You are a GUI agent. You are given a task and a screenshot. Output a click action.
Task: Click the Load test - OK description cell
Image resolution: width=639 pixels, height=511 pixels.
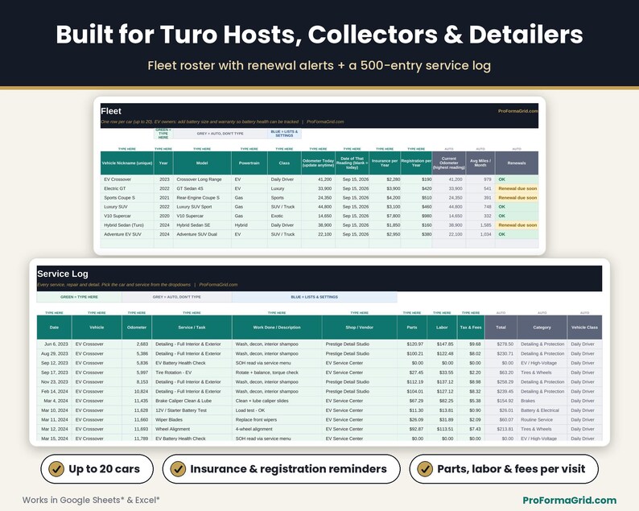[277, 410]
